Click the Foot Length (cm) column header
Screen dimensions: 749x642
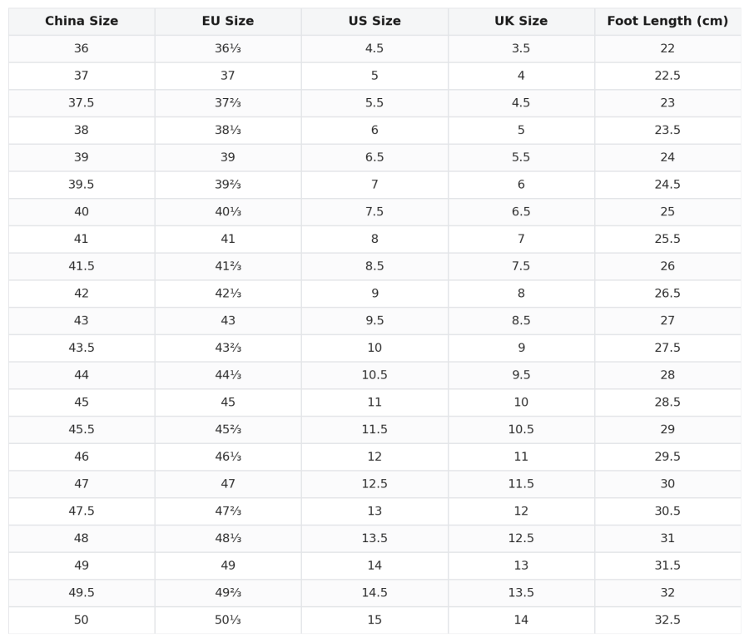point(667,21)
